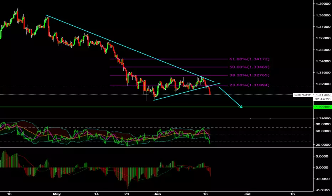The image size is (332, 196).
Task: Click the 1.37000 price axis value
Action: pos(323,27)
